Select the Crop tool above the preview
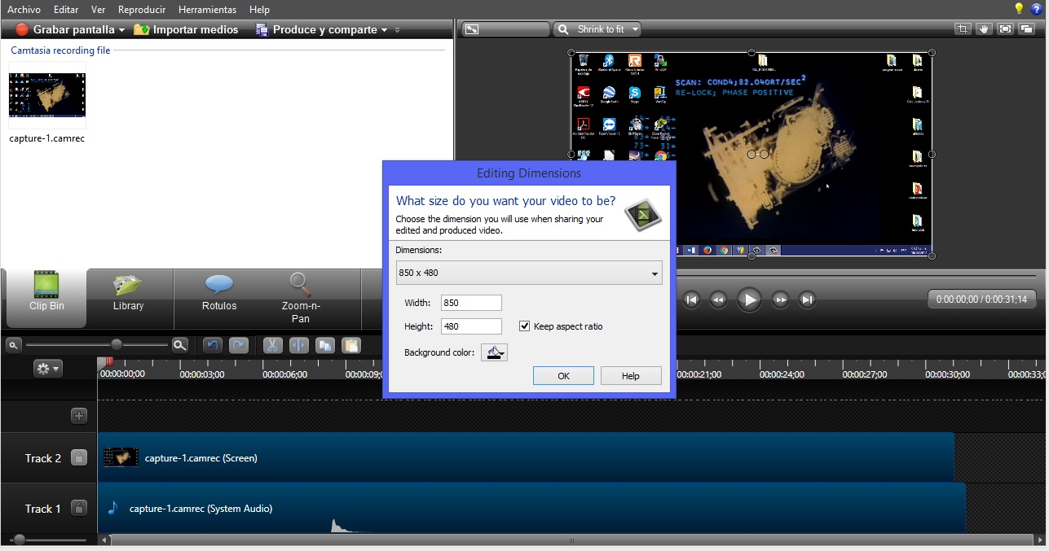This screenshot has width=1049, height=551. tap(963, 29)
